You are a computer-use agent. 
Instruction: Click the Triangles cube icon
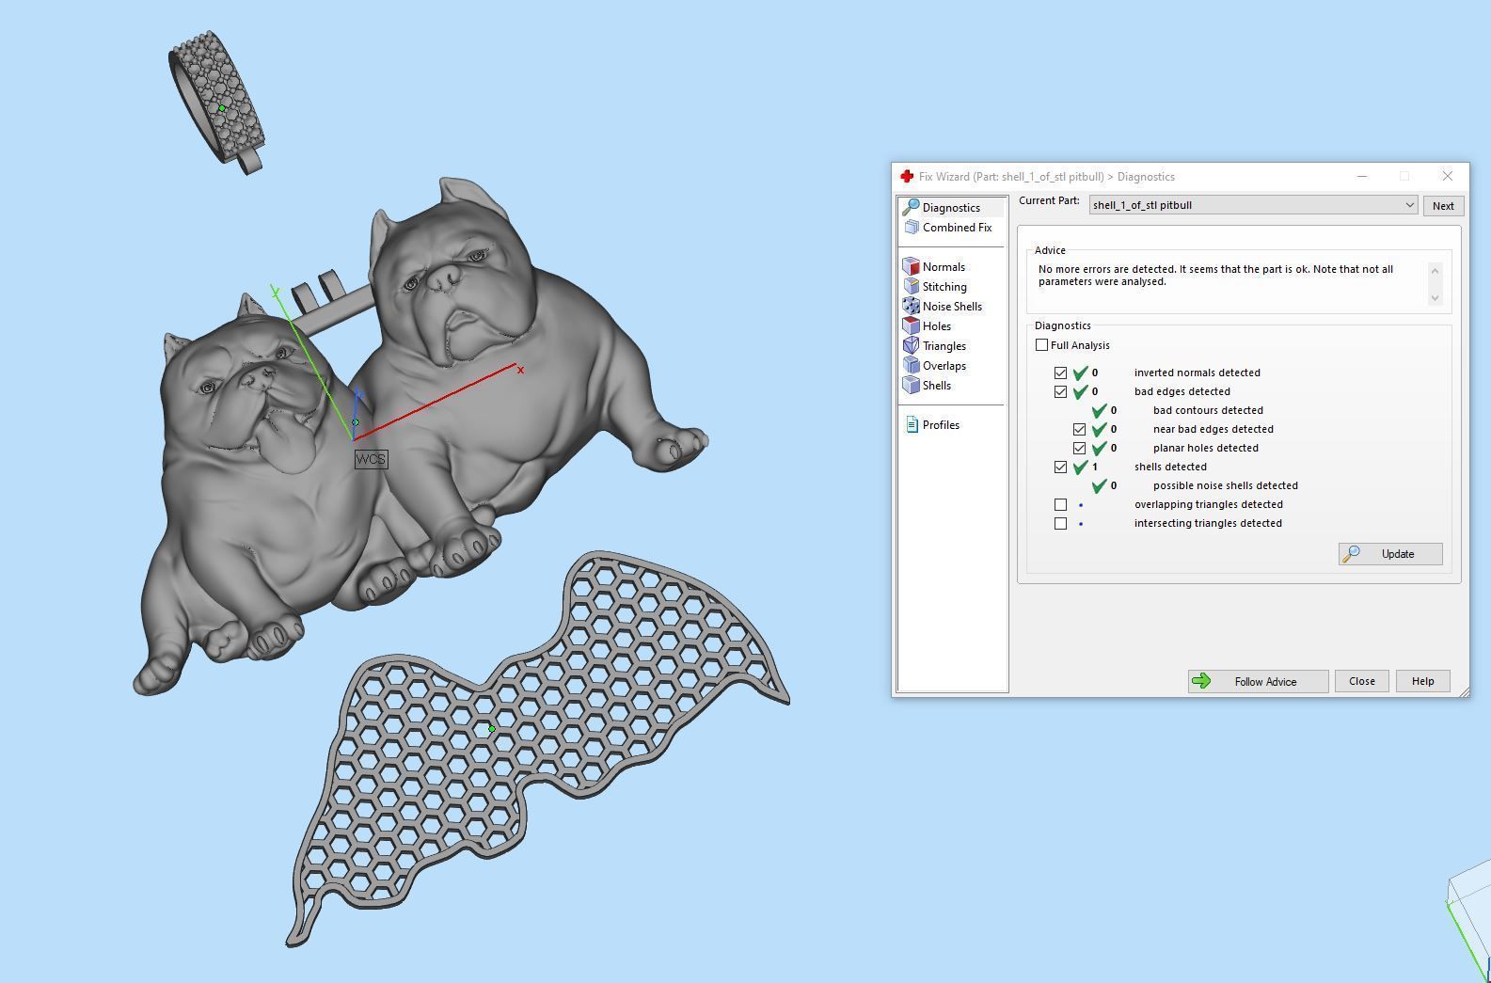pyautogui.click(x=911, y=345)
